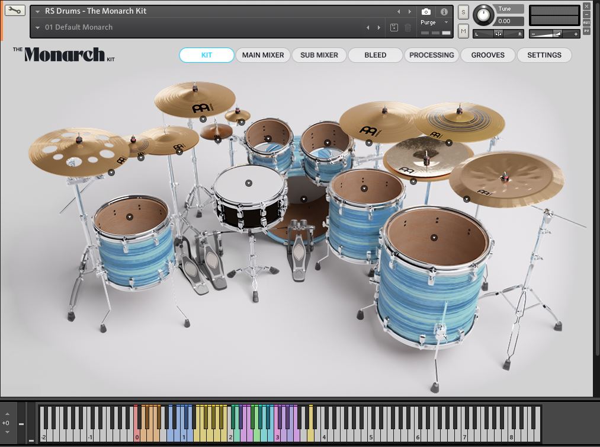Open the BLEED tab
Viewport: 600px width, 447px height.
376,55
